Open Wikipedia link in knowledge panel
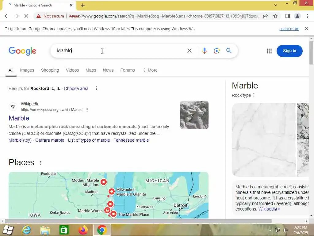This screenshot has height=236, width=314. coord(269,209)
